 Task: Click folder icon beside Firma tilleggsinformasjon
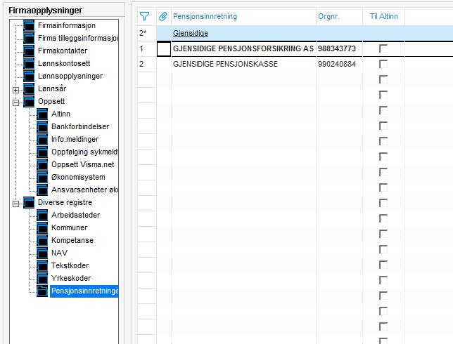[29, 38]
